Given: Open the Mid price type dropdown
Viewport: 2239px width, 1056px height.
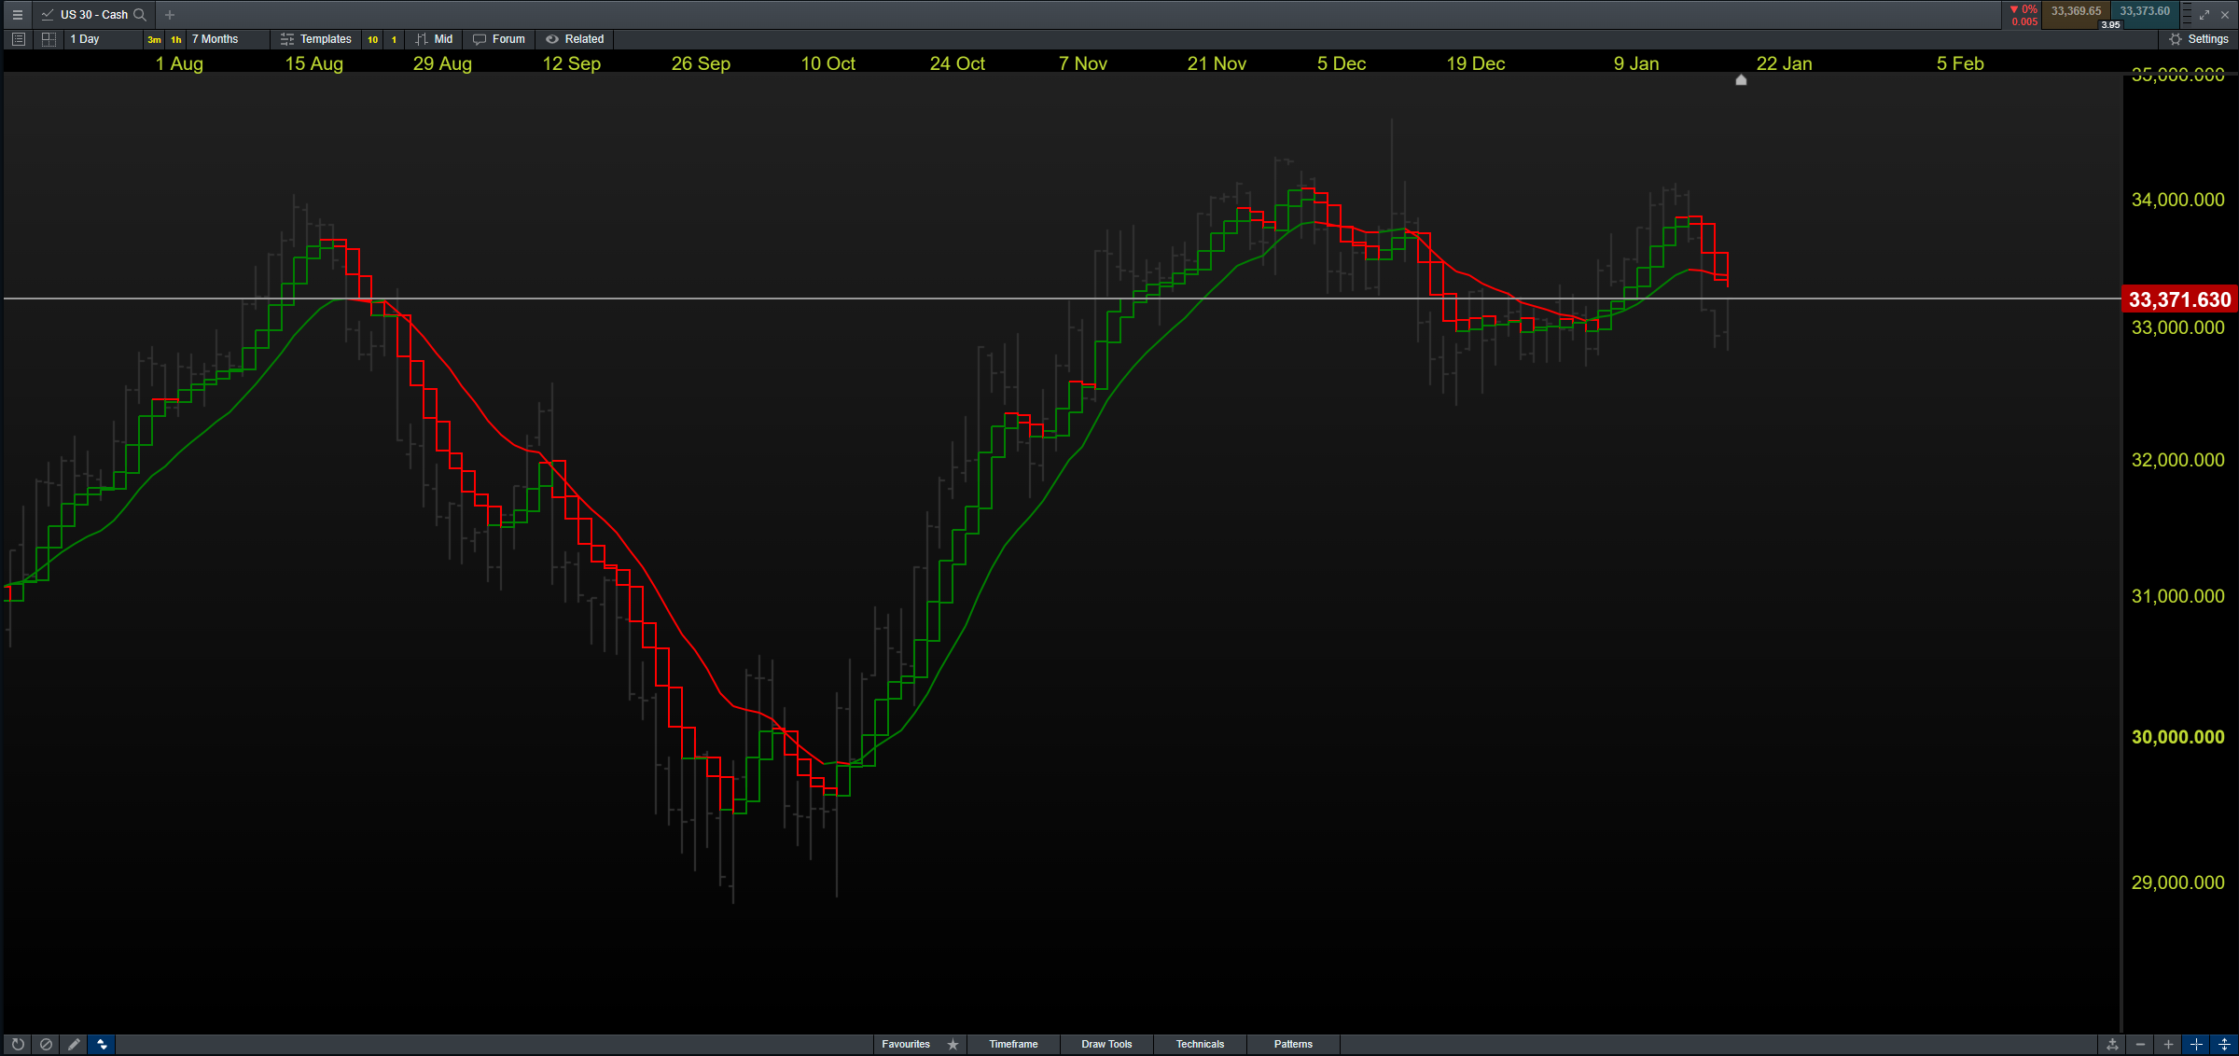Looking at the screenshot, I should (x=436, y=39).
